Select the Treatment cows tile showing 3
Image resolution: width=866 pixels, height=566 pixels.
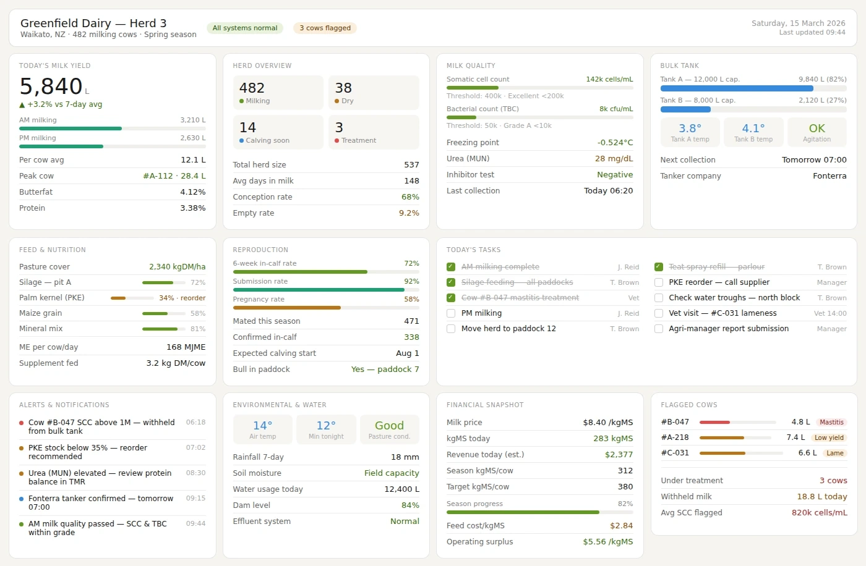coord(374,132)
